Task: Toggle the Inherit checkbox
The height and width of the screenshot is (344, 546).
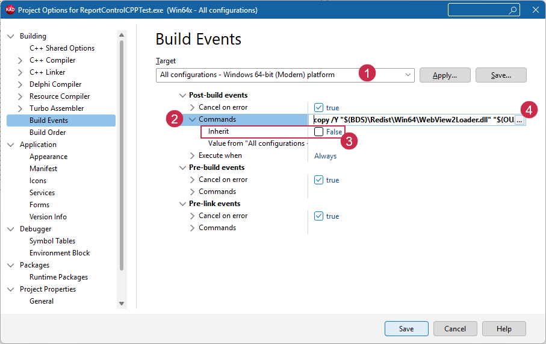Action: coord(318,131)
